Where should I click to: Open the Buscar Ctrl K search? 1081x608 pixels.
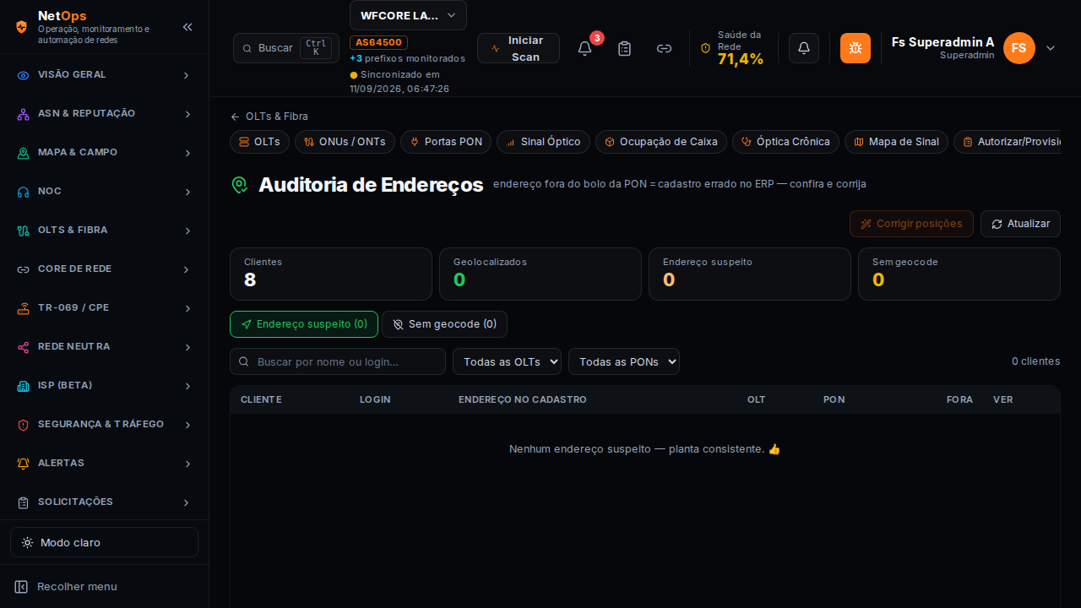286,48
